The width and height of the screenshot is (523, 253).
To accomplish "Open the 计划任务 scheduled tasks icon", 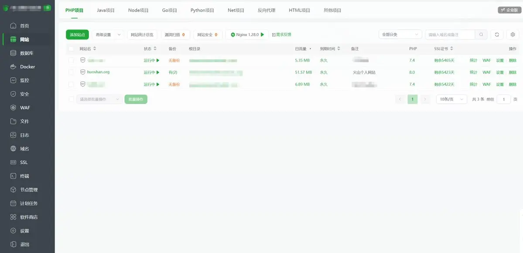I will [13, 203].
